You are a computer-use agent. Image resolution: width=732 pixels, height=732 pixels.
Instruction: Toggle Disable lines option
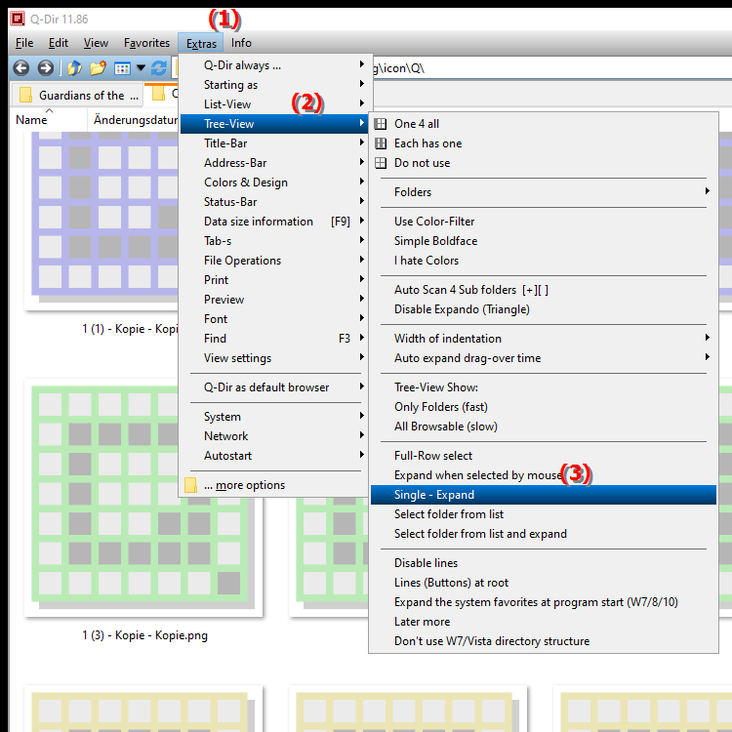coord(544,563)
